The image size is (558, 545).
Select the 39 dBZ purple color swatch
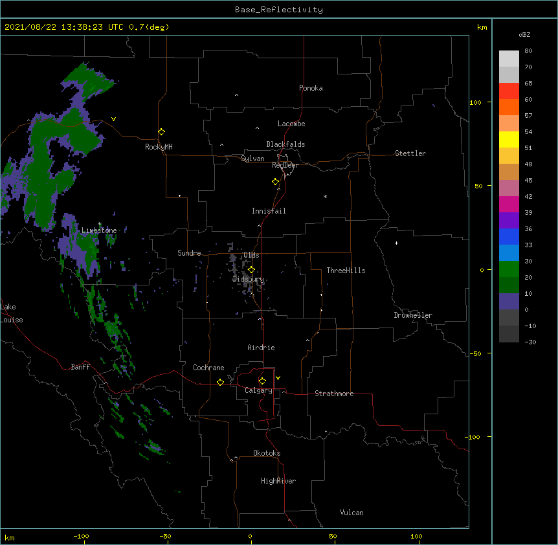[x=509, y=220]
